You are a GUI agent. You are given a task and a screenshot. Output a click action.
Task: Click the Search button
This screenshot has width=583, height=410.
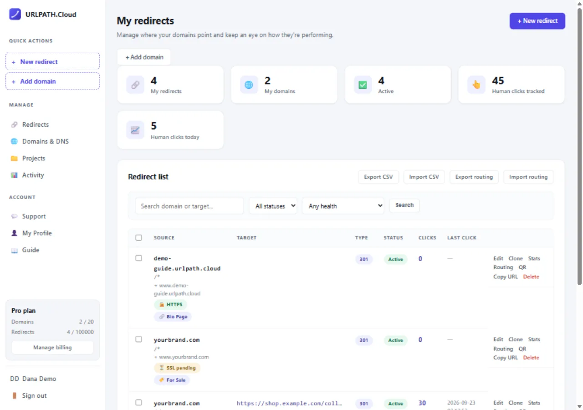pos(404,205)
